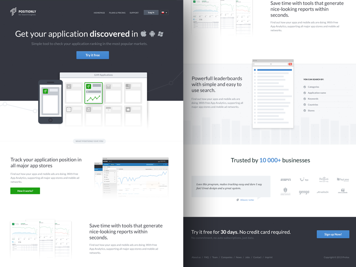Click the 'What Positionly give you' pill label
This screenshot has height=267, width=356.
click(89, 141)
